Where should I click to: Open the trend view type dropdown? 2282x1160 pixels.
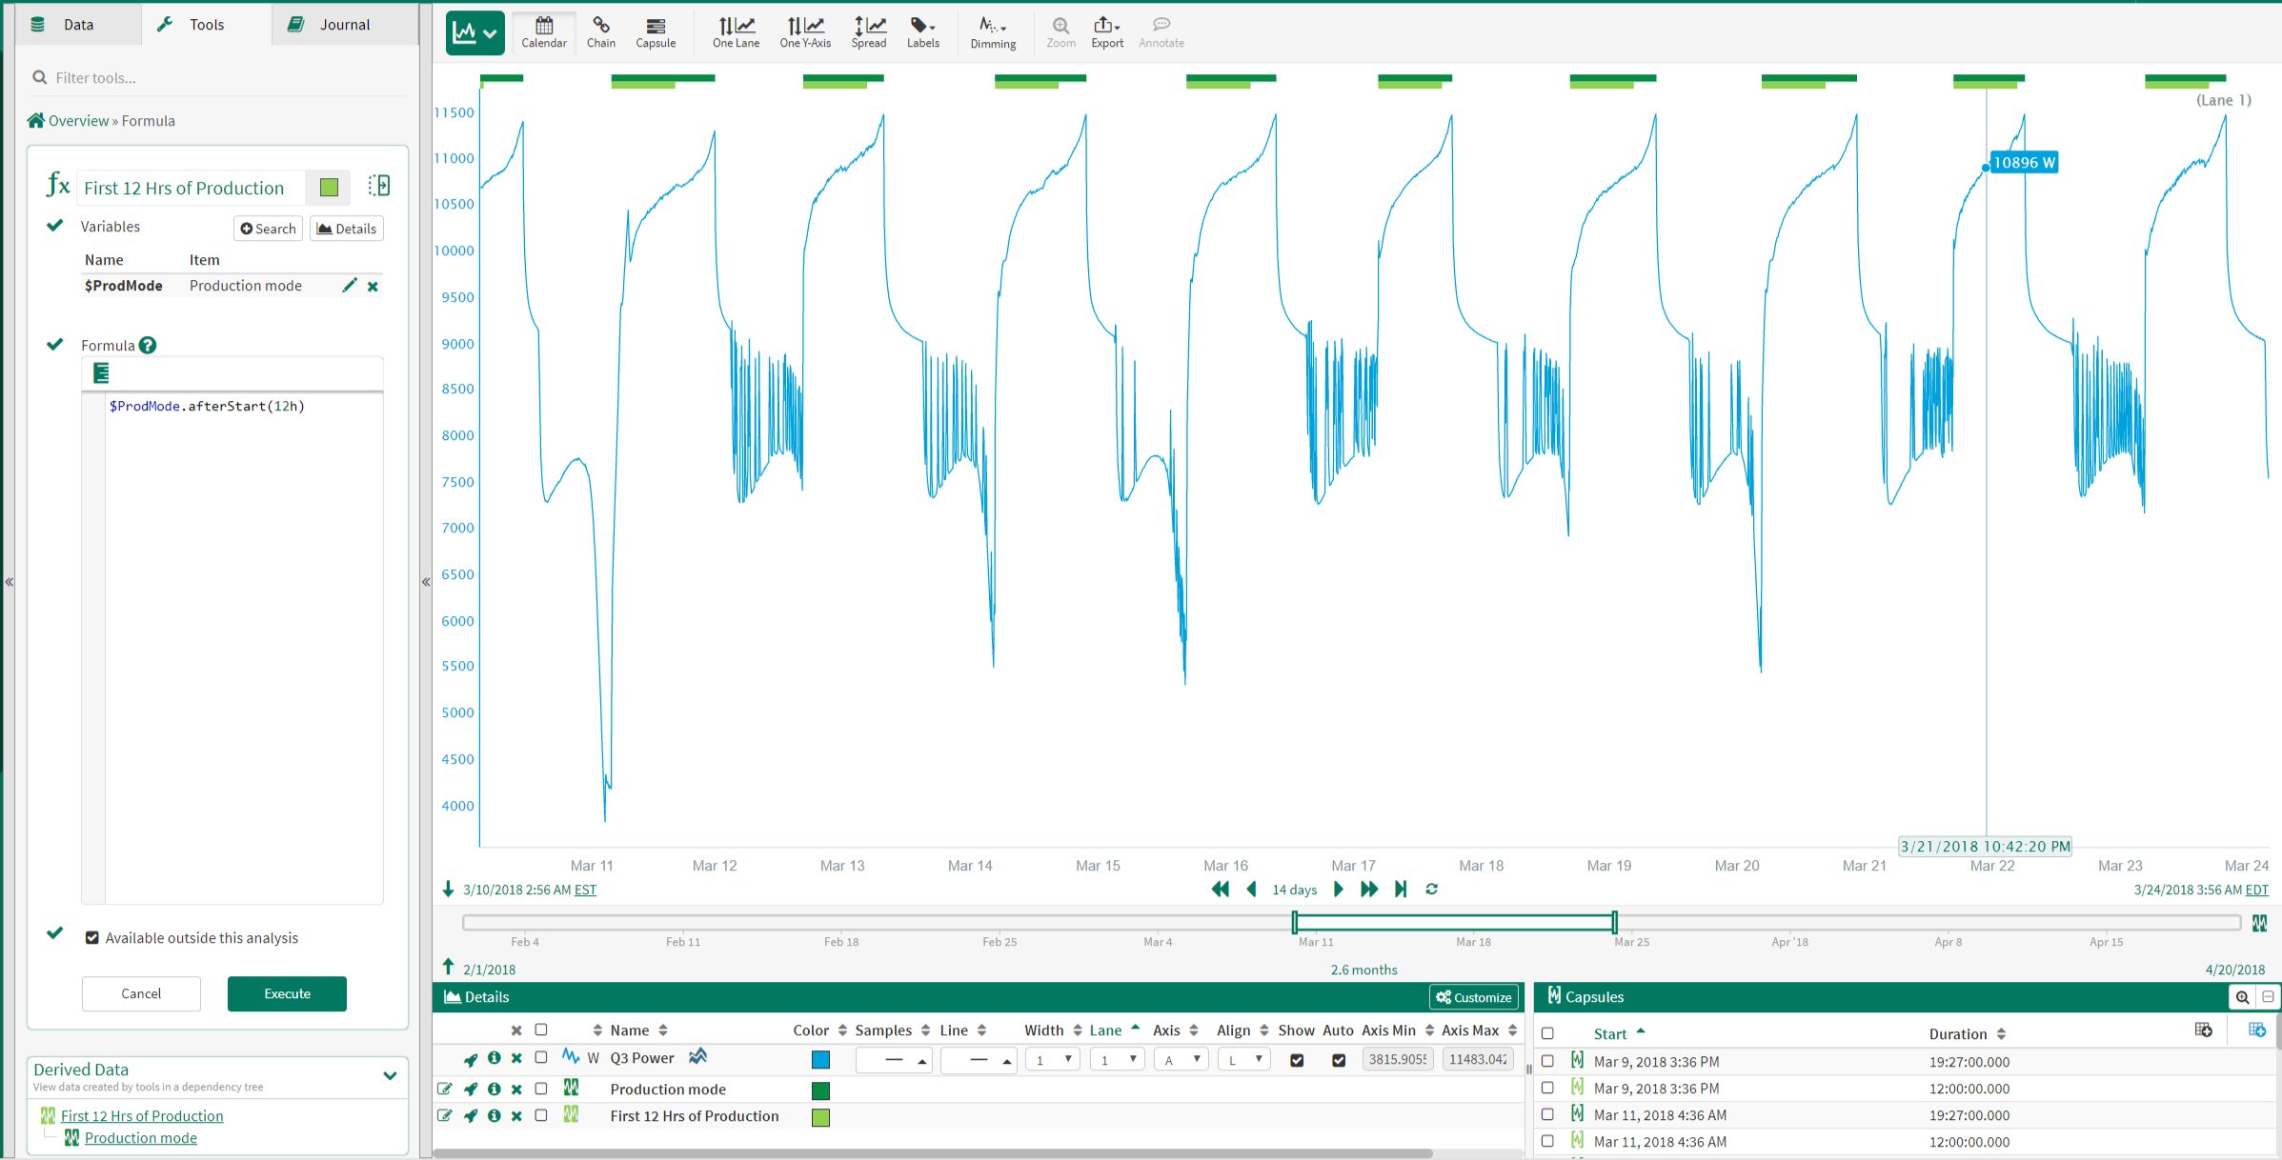475,32
